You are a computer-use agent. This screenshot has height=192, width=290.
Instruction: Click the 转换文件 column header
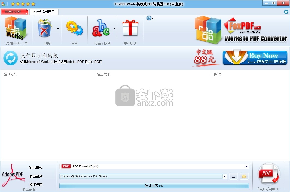10,75
